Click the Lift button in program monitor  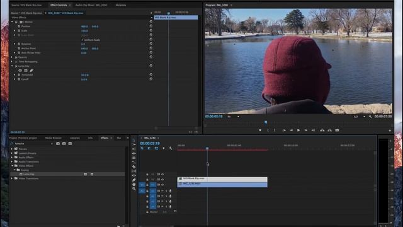(x=322, y=131)
